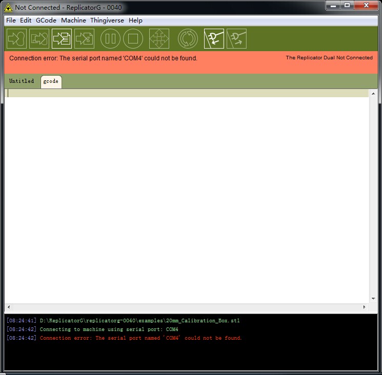The width and height of the screenshot is (382, 375).
Task: Click the Build to file toolbar icon
Action: tap(39, 39)
